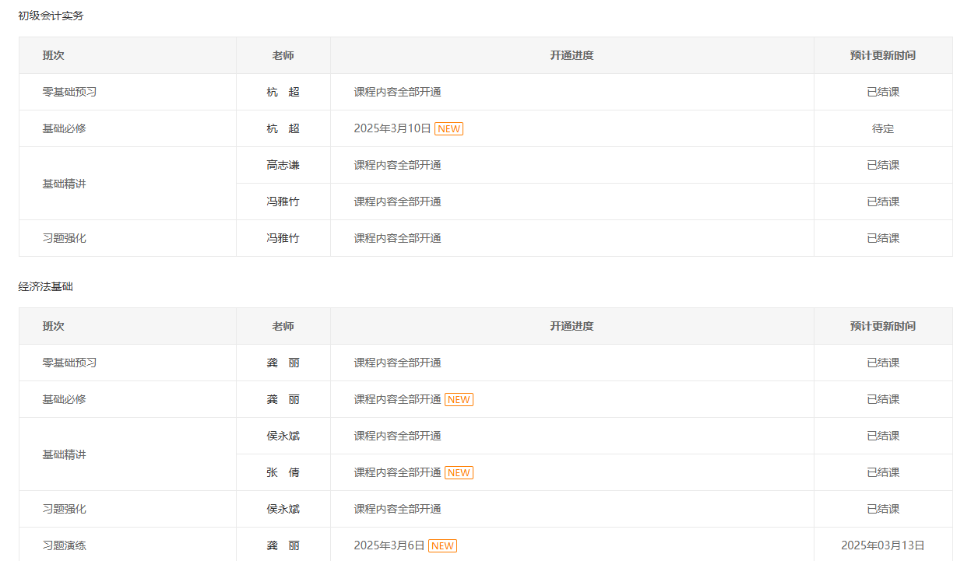Viewport: 964px width, 561px height.
Task: Click 开通进度 header in 初级会计实务 table
Action: [572, 55]
